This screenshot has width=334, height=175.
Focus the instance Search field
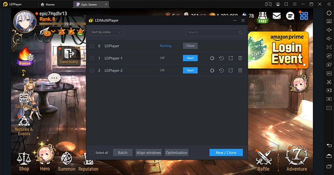coord(213,32)
